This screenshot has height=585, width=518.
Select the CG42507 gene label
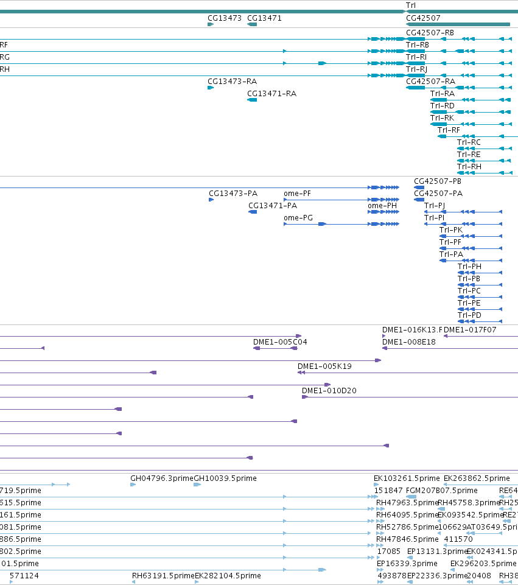click(x=423, y=18)
